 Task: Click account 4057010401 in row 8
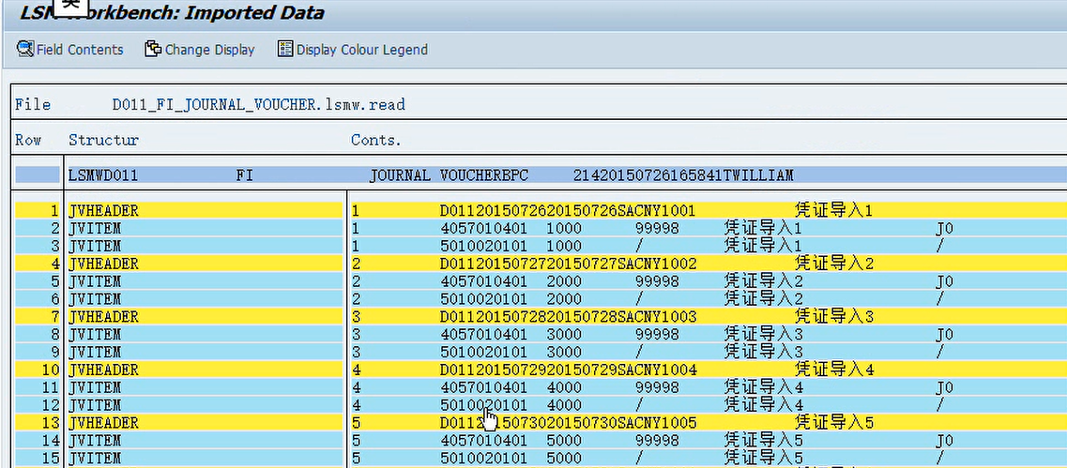[484, 335]
